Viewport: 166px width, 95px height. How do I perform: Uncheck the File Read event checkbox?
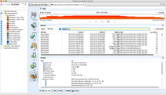pos(1,21)
